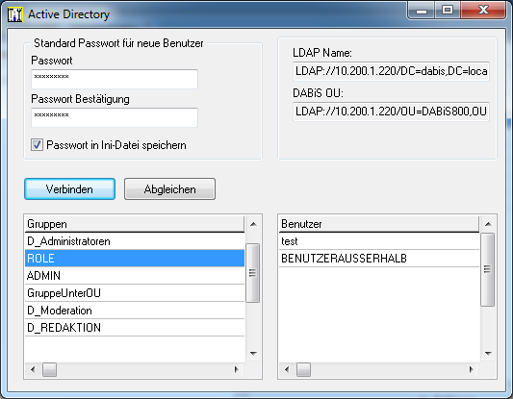Click the Gruppen vertical scrollbar thumb

[x=252, y=273]
